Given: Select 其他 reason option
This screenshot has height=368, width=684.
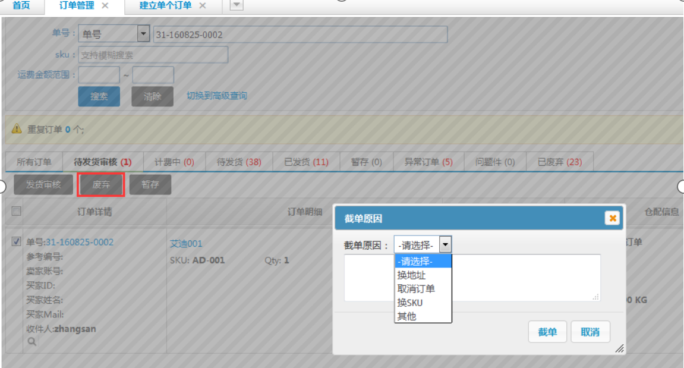Looking at the screenshot, I should coord(407,316).
